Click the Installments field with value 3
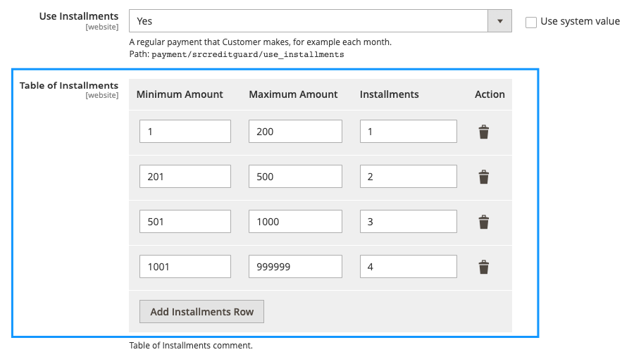634x352 pixels. [409, 222]
